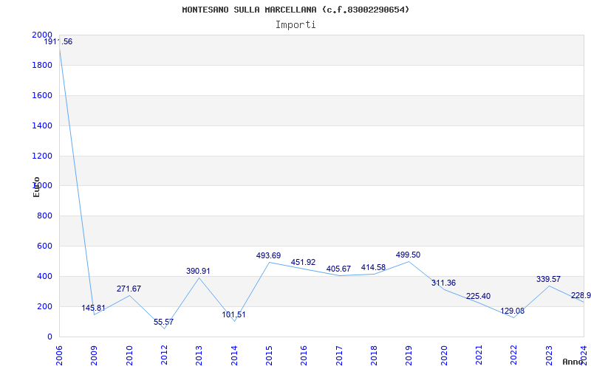591x369 pixels.
Task: Select the 311.36 data label
Action: click(x=444, y=283)
